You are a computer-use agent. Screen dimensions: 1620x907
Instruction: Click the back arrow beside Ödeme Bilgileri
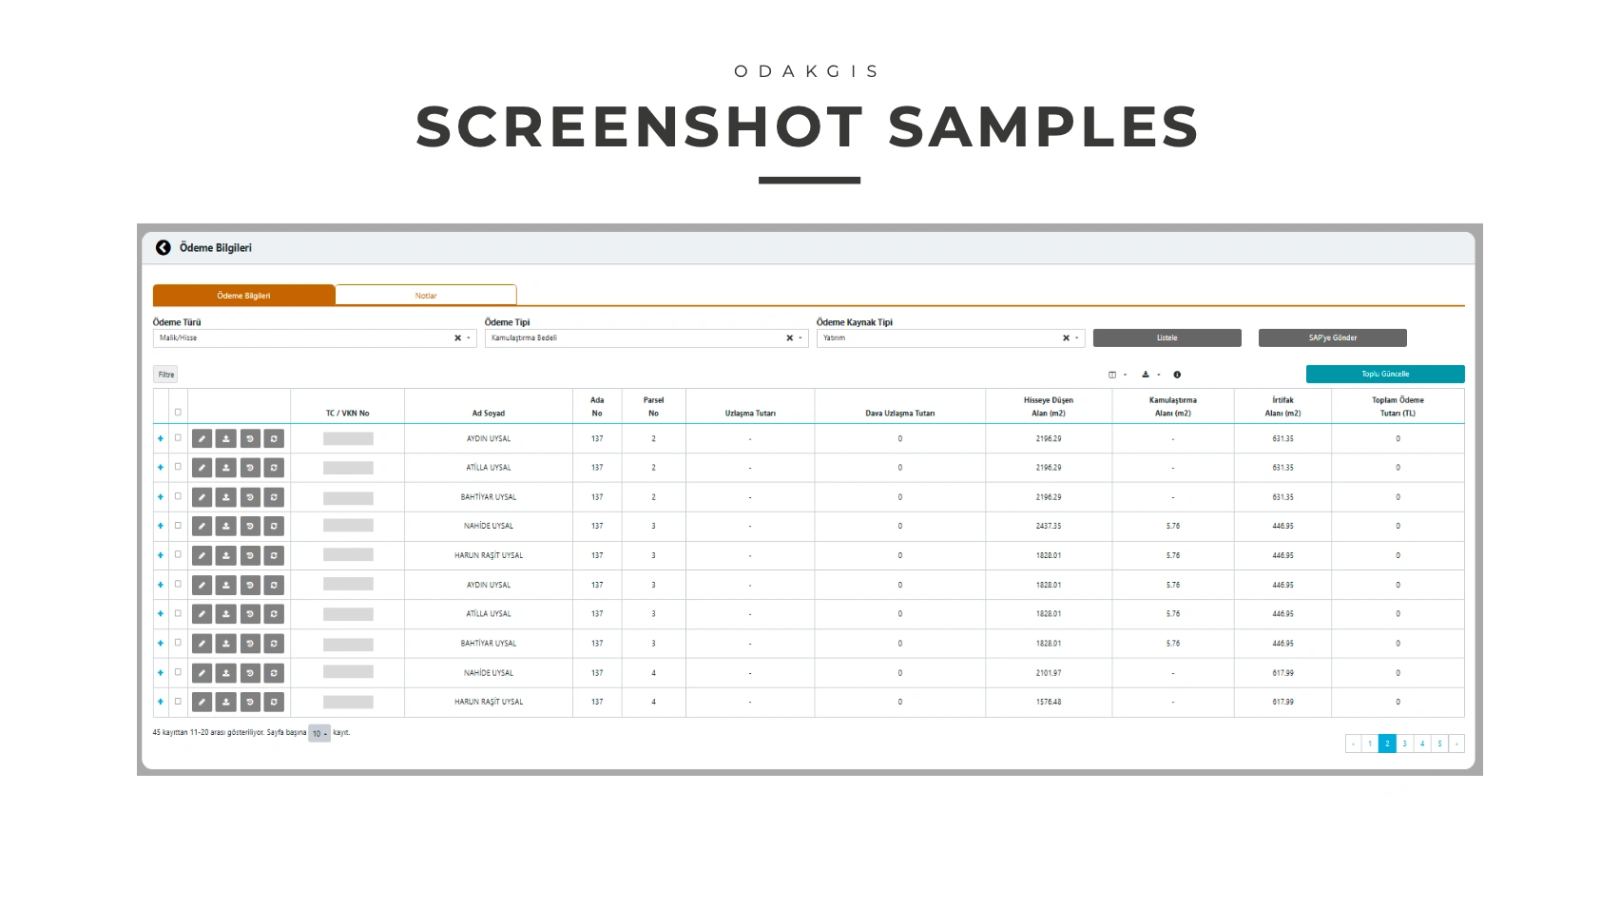tap(164, 247)
